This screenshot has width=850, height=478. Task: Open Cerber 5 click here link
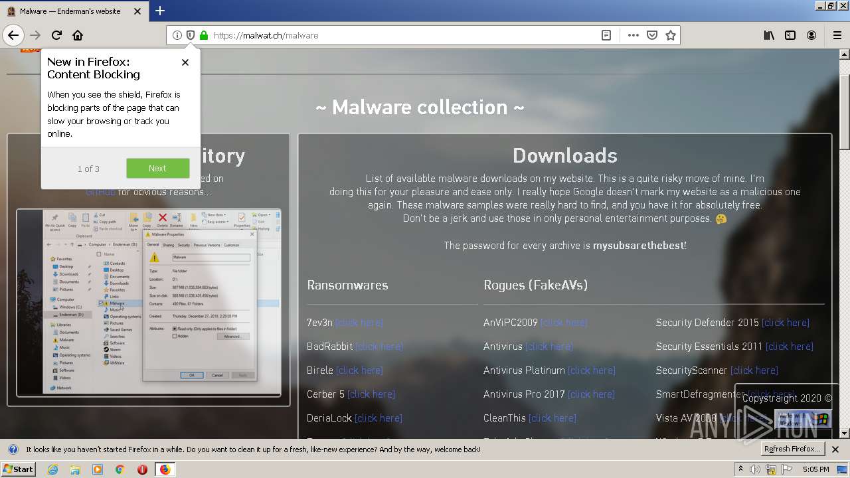(371, 394)
